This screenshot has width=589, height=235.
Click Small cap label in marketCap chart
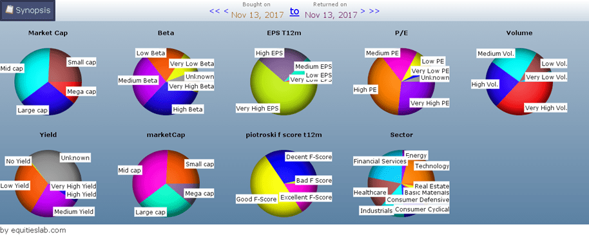click(x=200, y=164)
